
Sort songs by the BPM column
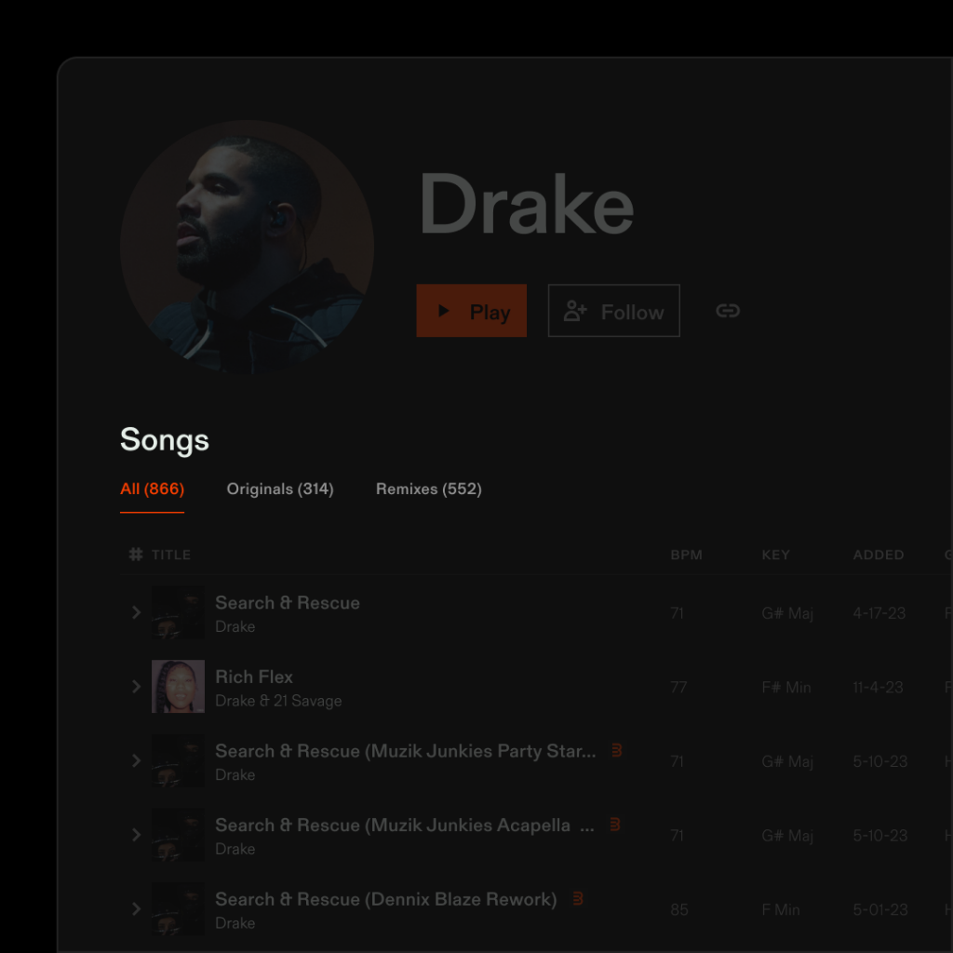(686, 555)
